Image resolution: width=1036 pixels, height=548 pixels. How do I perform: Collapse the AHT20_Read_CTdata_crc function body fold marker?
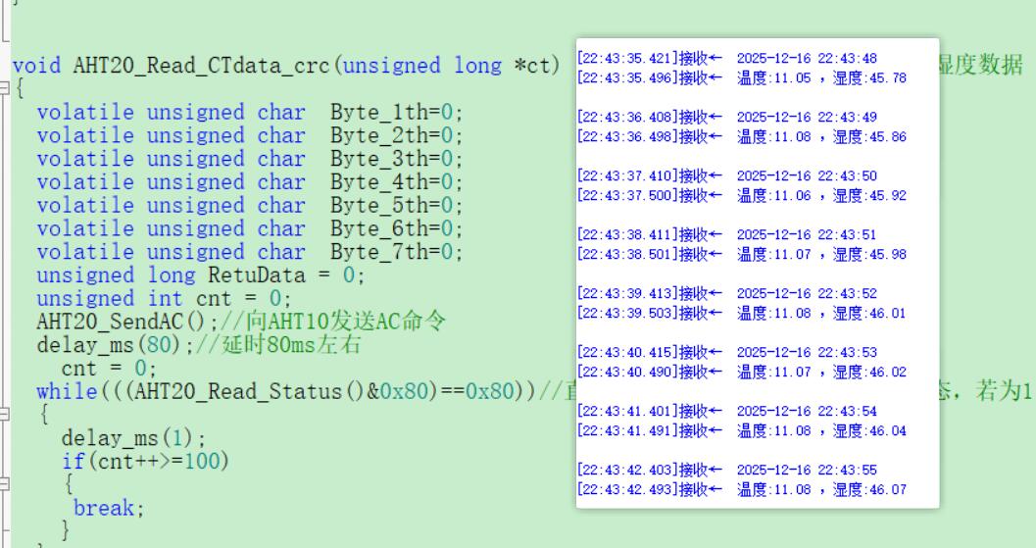tap(4, 88)
